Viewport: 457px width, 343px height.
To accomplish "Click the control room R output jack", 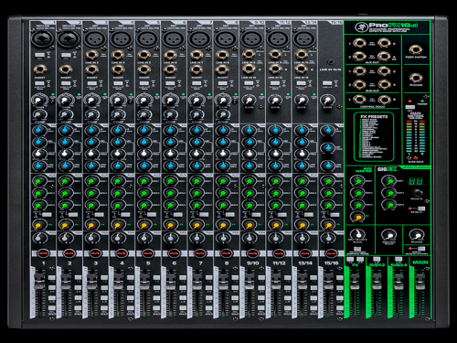I will (x=384, y=100).
